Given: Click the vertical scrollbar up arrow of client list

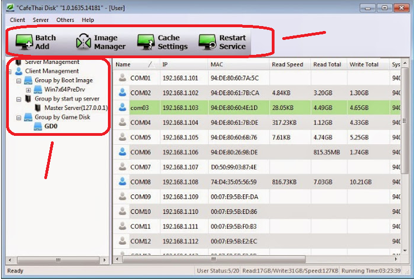Looking at the screenshot, I should 405,63.
